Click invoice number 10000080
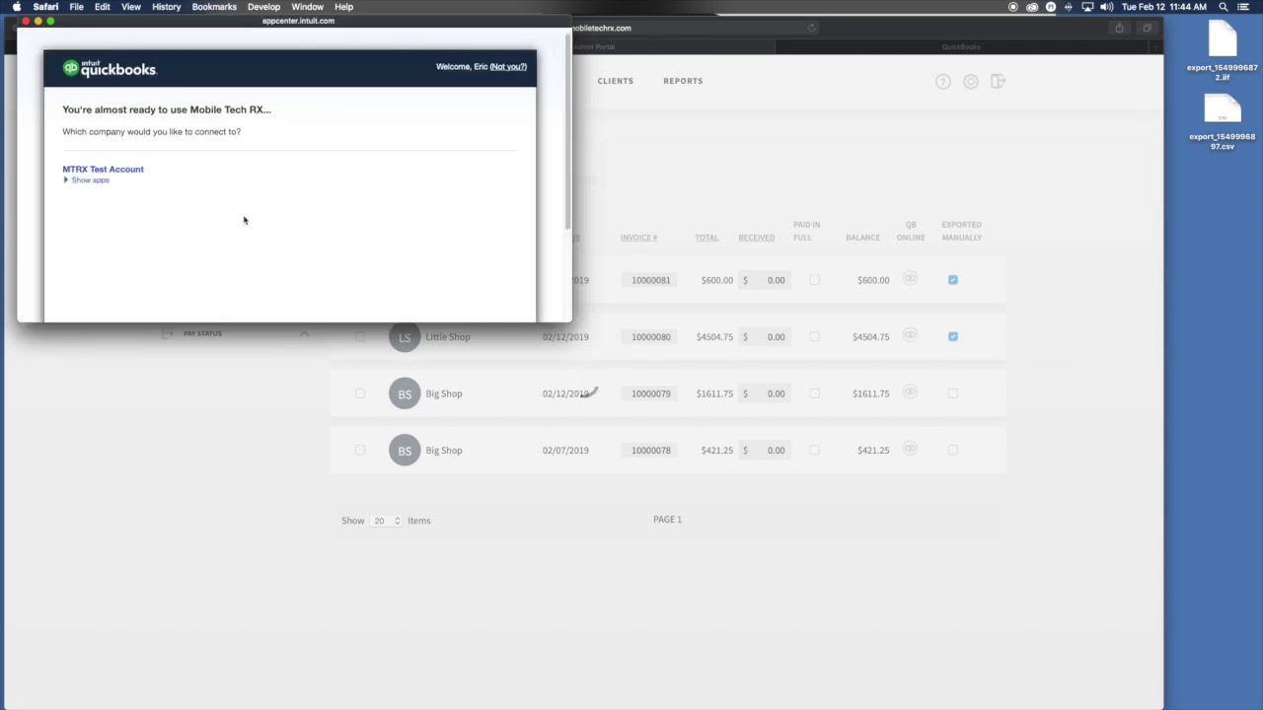 pyautogui.click(x=650, y=337)
